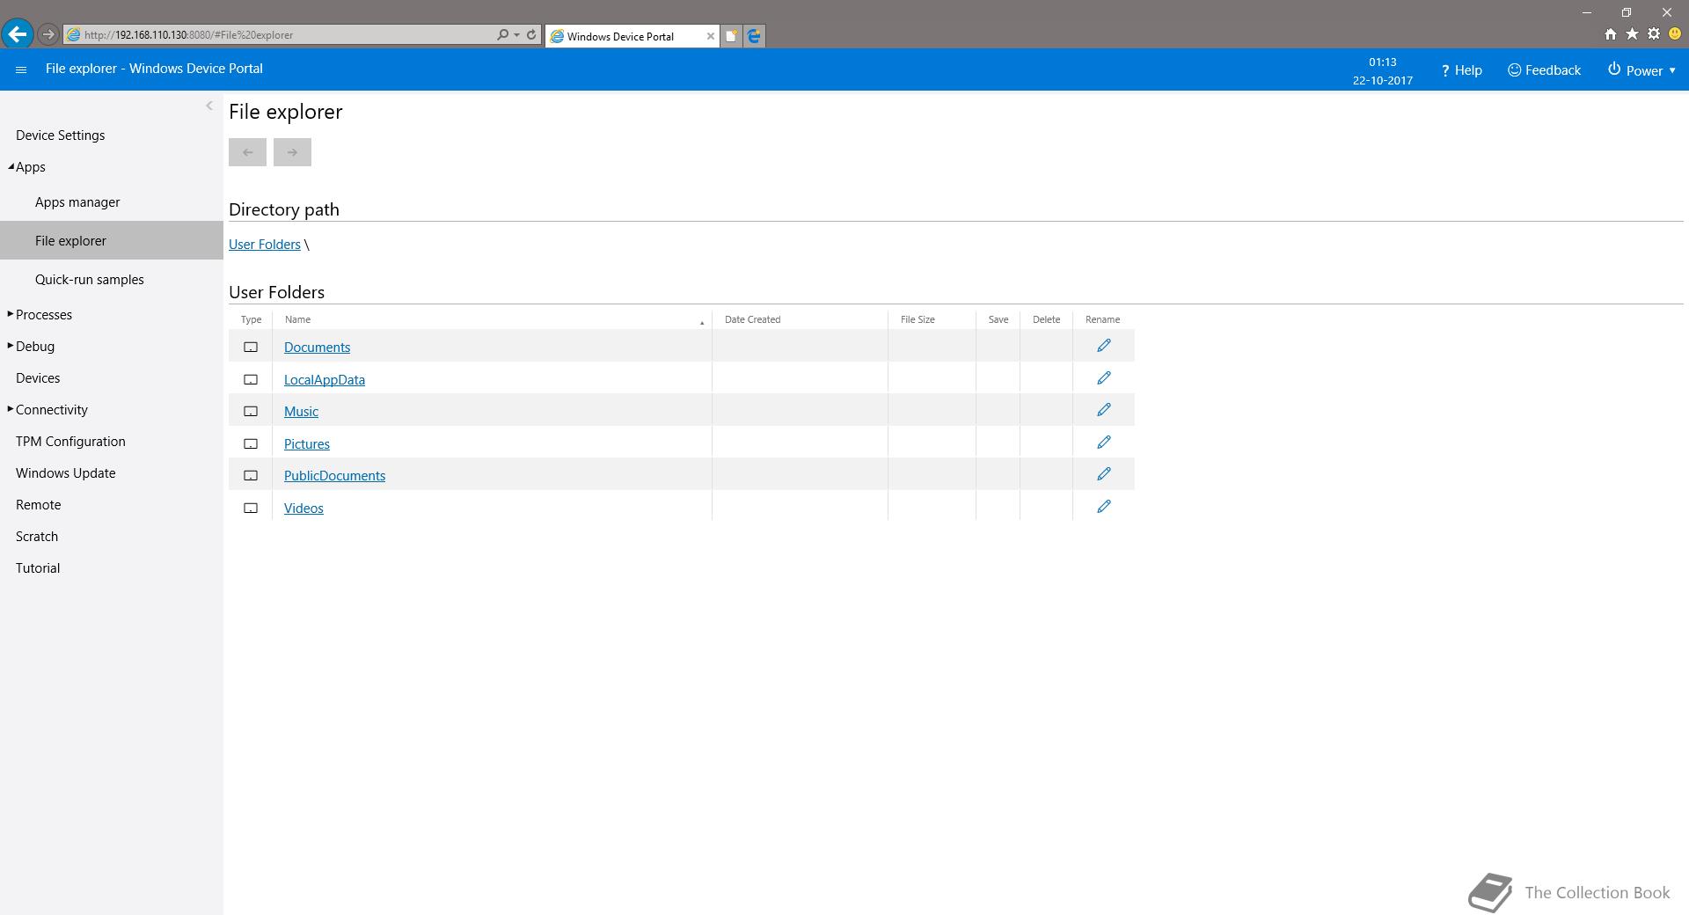Image resolution: width=1689 pixels, height=915 pixels.
Task: Open the Music folder link
Action: [x=301, y=412]
